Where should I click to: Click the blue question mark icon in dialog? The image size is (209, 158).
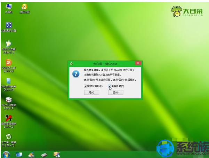[76, 74]
